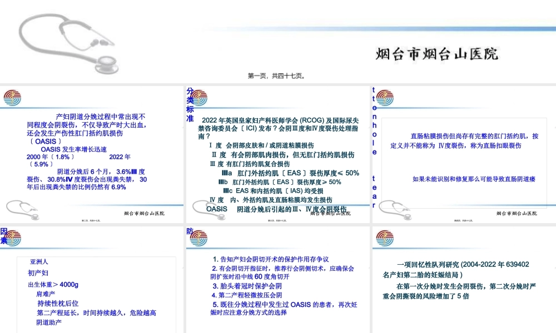This screenshot has height=333, width=556.
Task: Click the logo icon on the buttonhole tear slide
Action: 385,97
